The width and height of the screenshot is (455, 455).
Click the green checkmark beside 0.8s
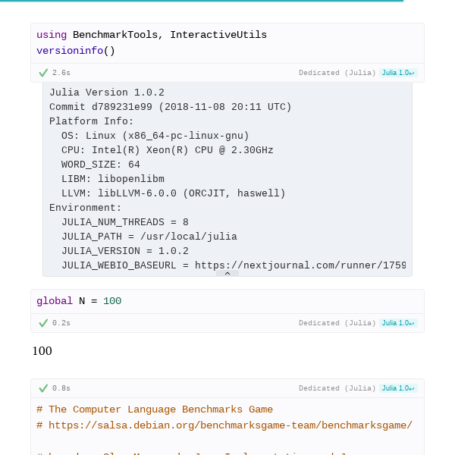pos(43,388)
